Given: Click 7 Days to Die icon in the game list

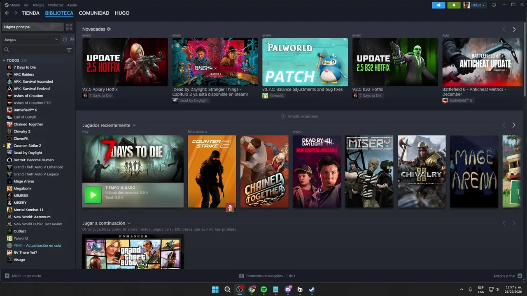Looking at the screenshot, I should [9, 67].
